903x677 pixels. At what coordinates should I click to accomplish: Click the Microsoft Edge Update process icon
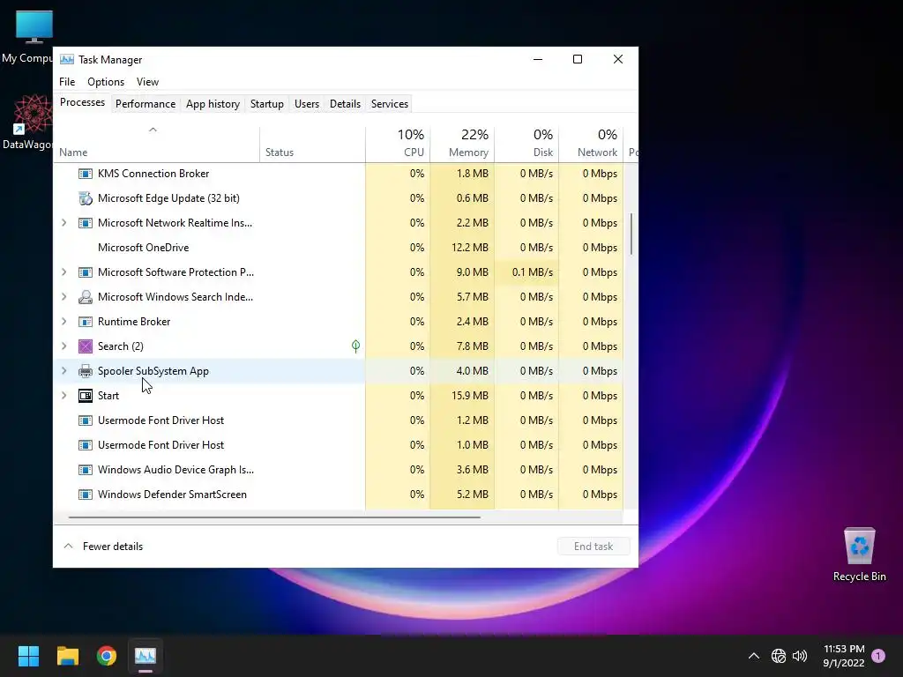click(x=86, y=198)
